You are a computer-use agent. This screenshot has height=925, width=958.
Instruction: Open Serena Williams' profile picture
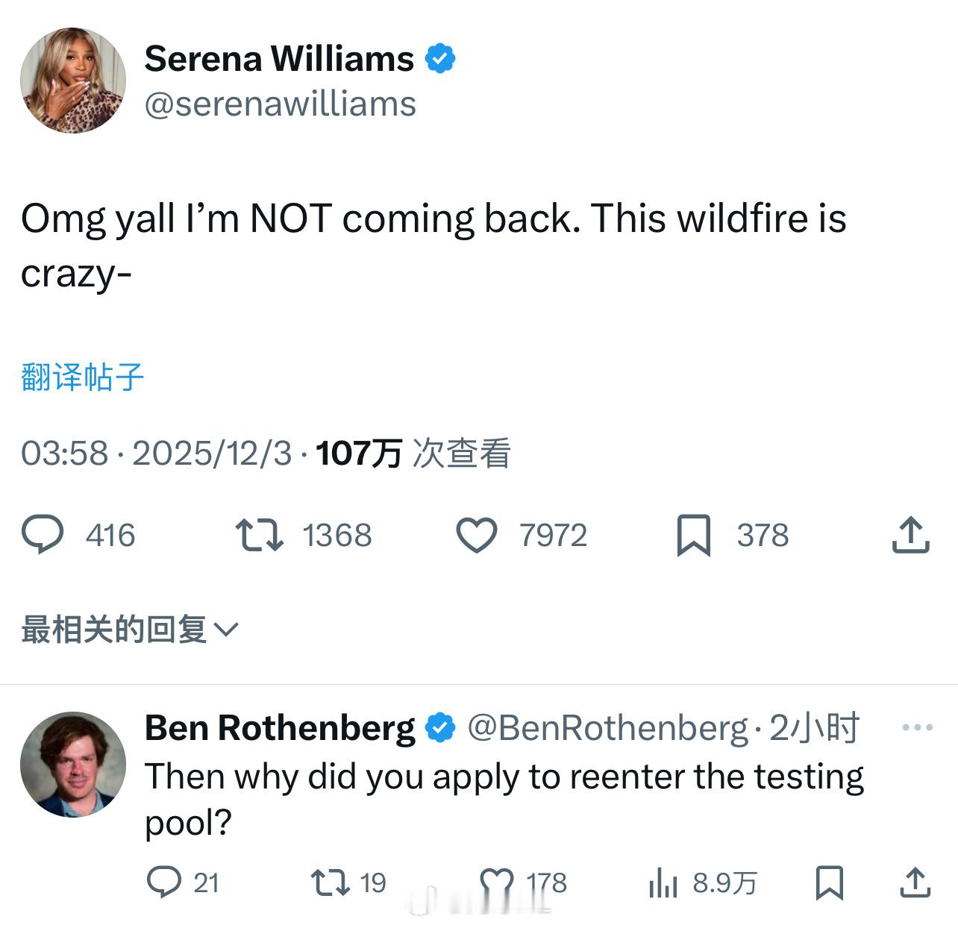tap(72, 81)
